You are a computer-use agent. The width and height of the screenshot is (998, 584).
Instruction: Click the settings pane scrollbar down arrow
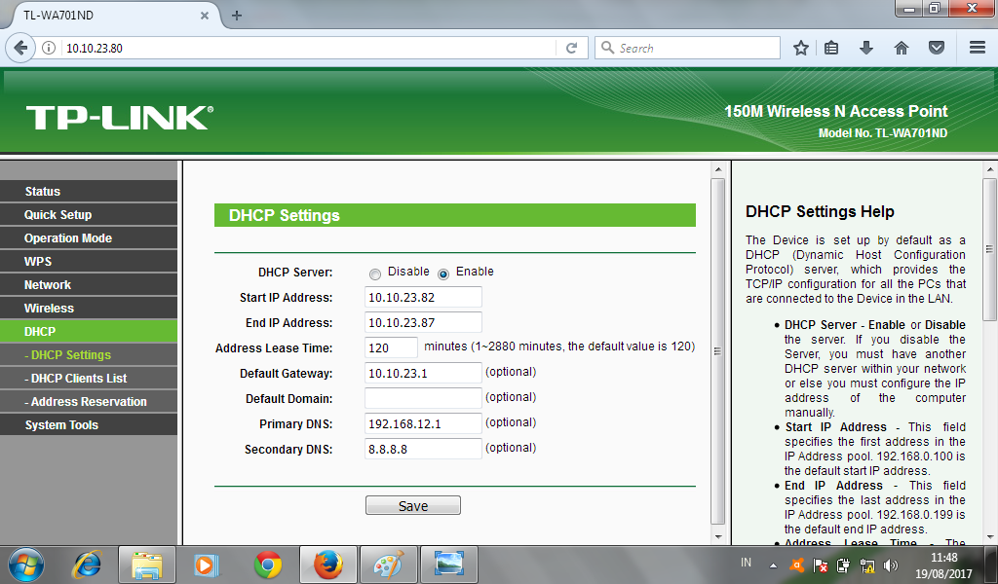tap(718, 536)
